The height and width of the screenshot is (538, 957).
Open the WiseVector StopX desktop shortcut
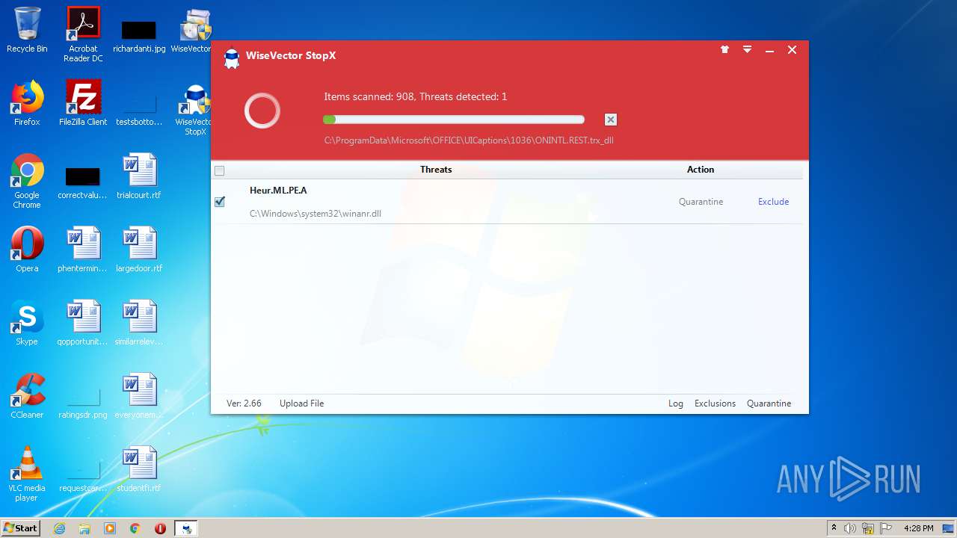point(195,110)
